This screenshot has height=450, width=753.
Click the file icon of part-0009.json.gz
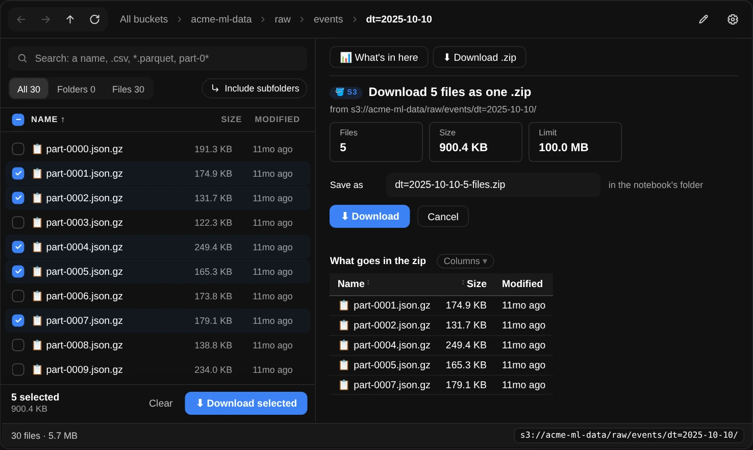click(x=37, y=370)
